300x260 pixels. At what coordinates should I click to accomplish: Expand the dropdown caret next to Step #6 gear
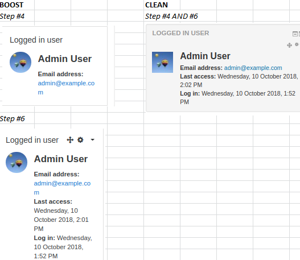click(x=92, y=140)
